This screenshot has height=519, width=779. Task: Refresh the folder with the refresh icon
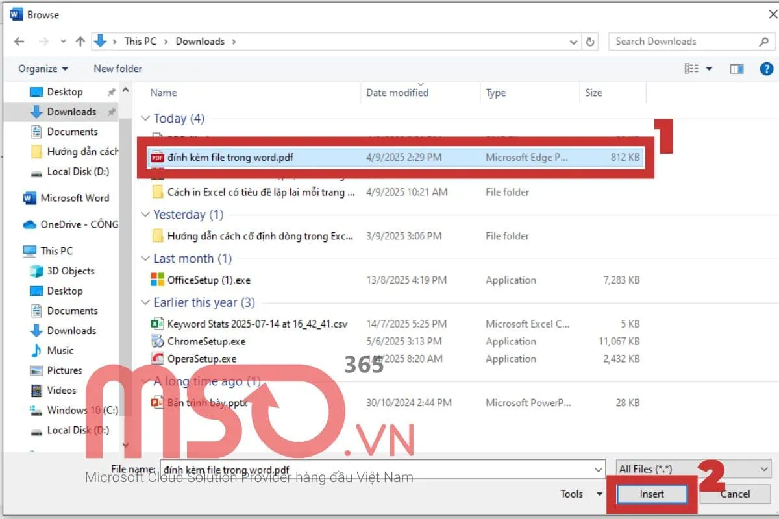tap(589, 41)
